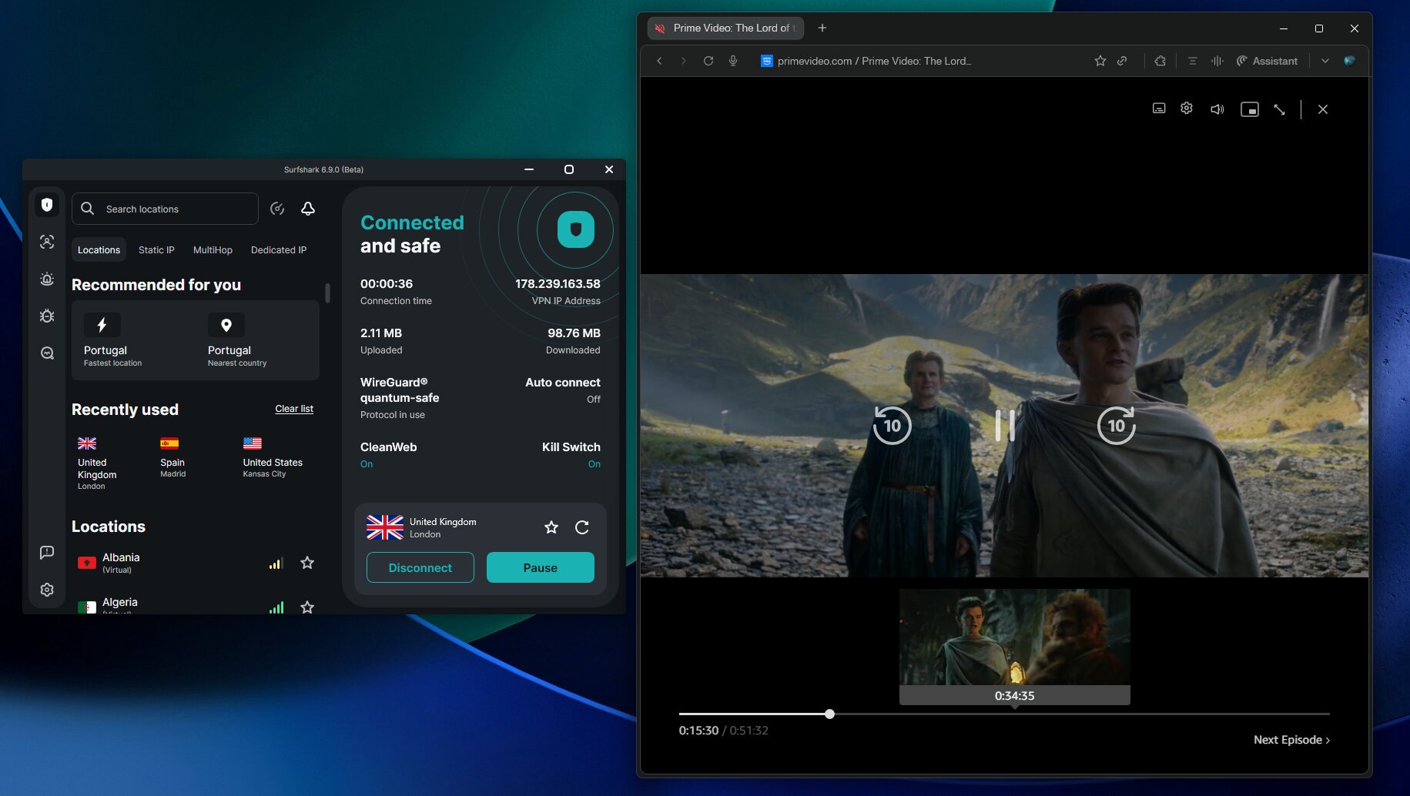Open a new browser tab
Screen dimensions: 1410x796
coord(822,28)
